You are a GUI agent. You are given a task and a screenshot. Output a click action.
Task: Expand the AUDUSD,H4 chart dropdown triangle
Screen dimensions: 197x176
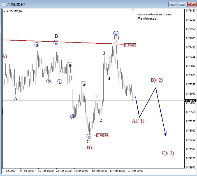pyautogui.click(x=4, y=11)
